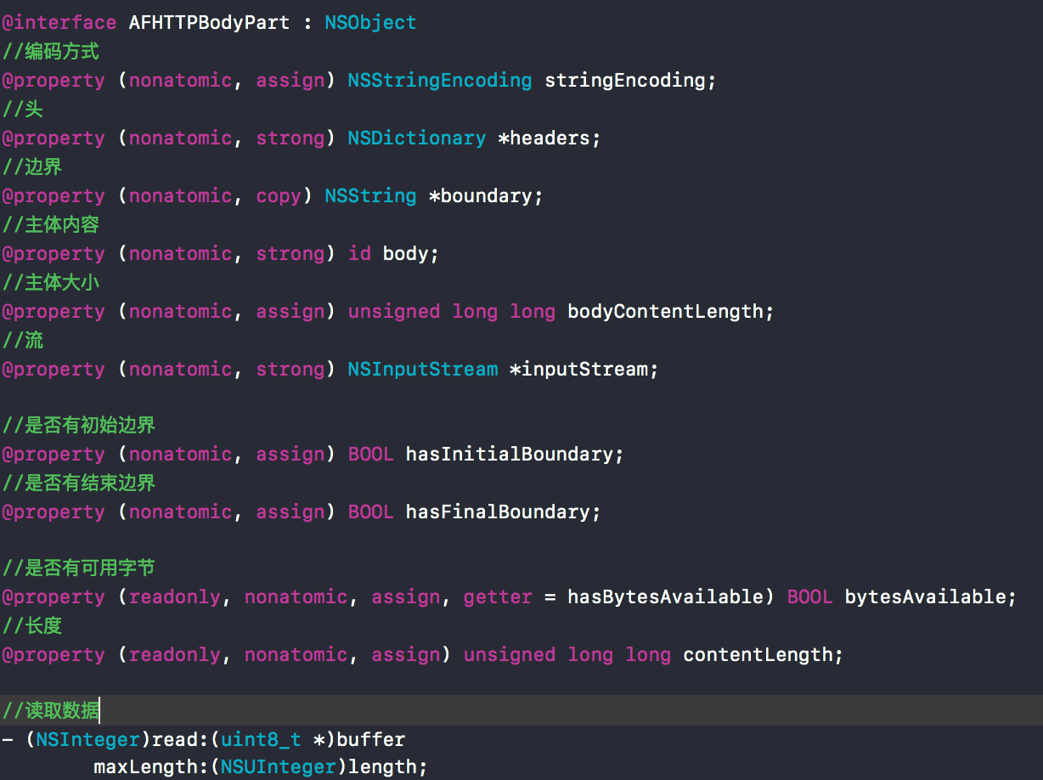
Task: Click nonatomic attribute on boundary line
Action: click(180, 195)
